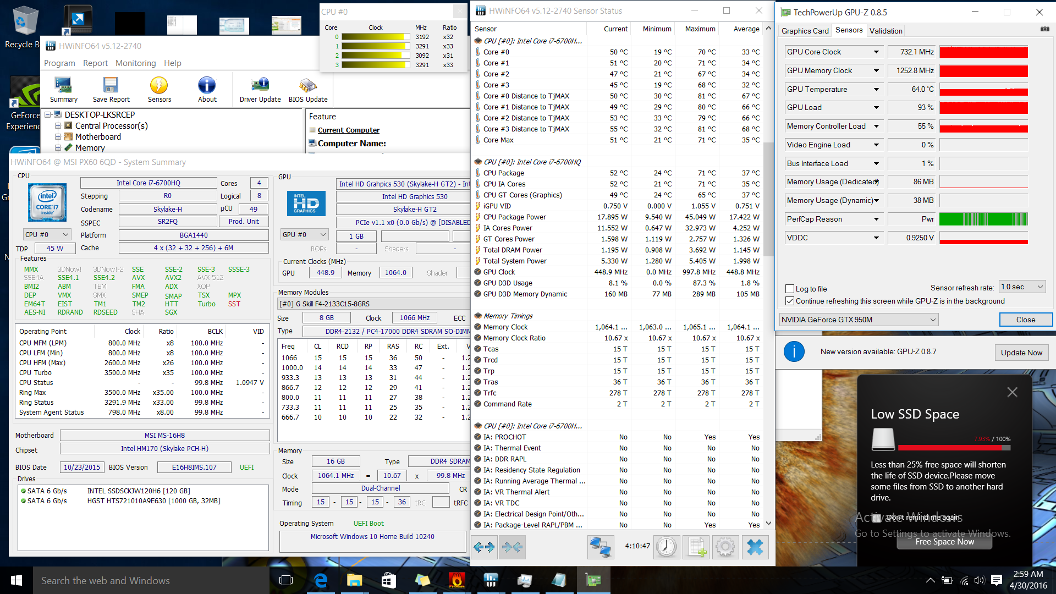Open the Sensors tool in HWiNFO64 toolbar
The image size is (1056, 594).
click(x=159, y=90)
